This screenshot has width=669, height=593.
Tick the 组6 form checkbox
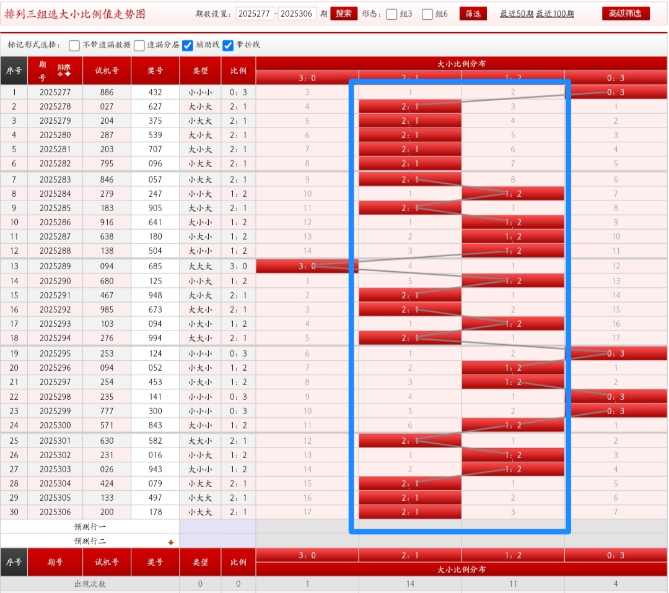tap(427, 14)
